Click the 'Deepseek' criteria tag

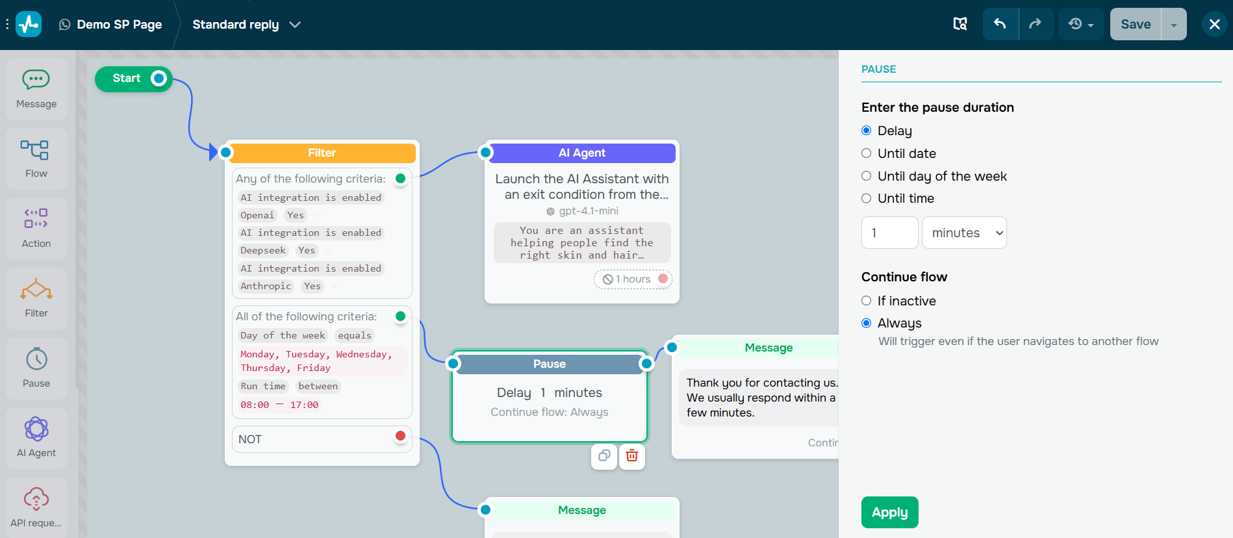point(263,250)
